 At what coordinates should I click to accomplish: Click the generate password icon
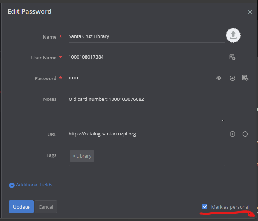(x=232, y=78)
